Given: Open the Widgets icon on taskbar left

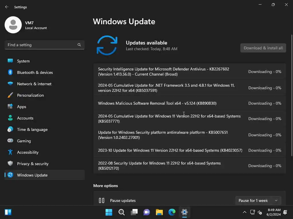Looking at the screenshot, I should 8,212.
